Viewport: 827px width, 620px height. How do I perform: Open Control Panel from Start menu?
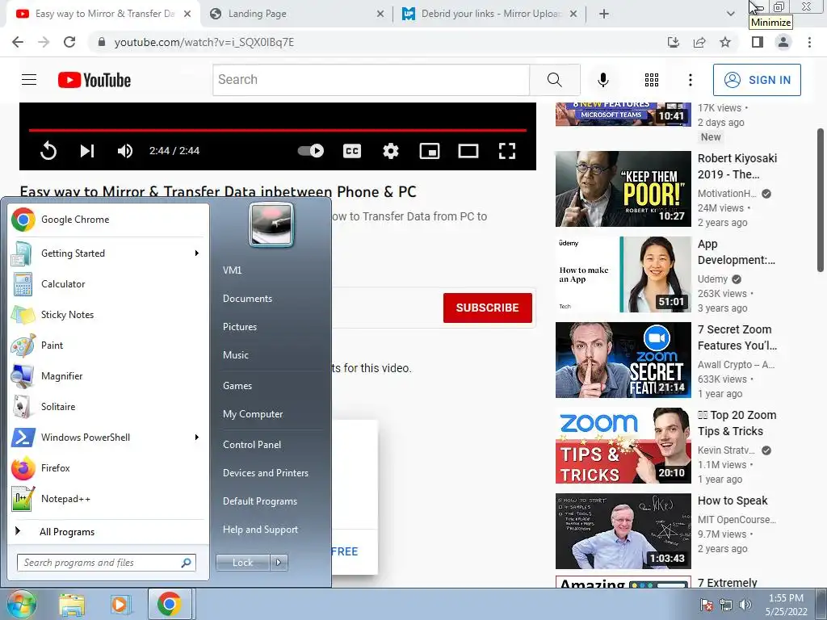252,445
